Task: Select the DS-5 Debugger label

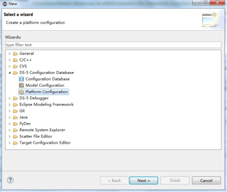Action: pos(34,98)
